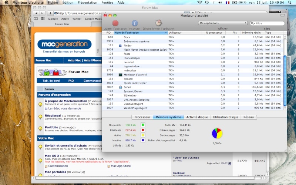
Task: Open the Fichier menu
Action: tap(53, 3)
